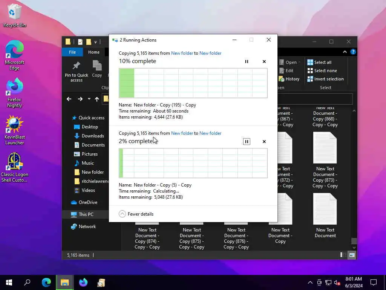
Task: Switch to details view in status bar
Action: [x=343, y=255]
